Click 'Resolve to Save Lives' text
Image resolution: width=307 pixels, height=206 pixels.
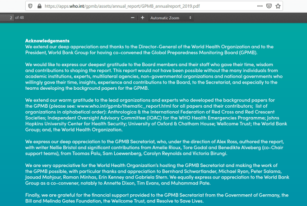pos(180,201)
